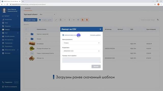This screenshot has height=91, width=163.
Task: Open a new browser tab with plus
Action: click(23, 2)
